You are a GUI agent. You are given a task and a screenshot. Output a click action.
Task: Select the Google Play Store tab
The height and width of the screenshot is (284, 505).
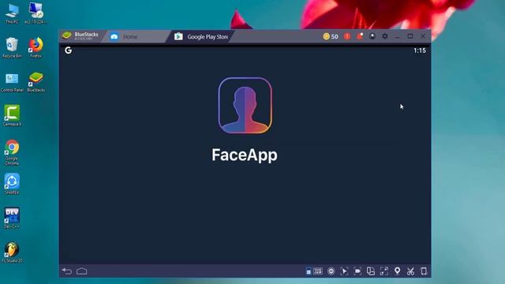[x=201, y=37]
